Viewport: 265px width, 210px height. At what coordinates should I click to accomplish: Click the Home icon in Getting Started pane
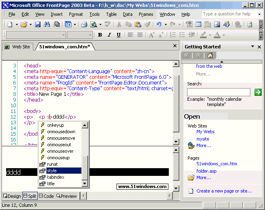210,55
